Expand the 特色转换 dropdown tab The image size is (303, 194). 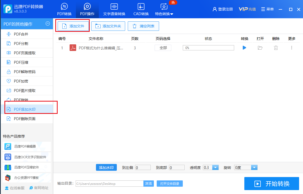pos(164,9)
